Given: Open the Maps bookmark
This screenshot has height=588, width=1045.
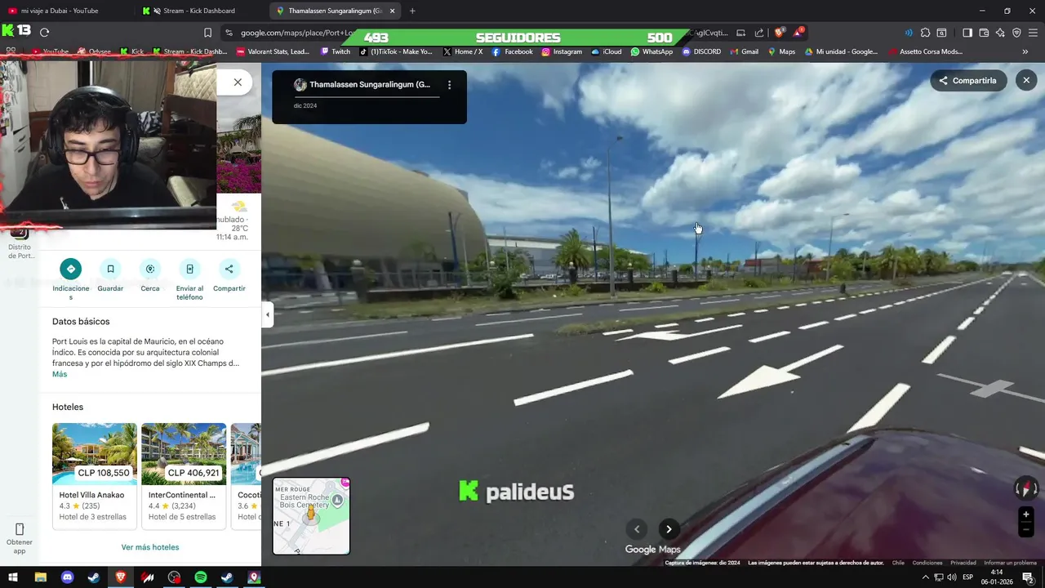Looking at the screenshot, I should point(781,51).
